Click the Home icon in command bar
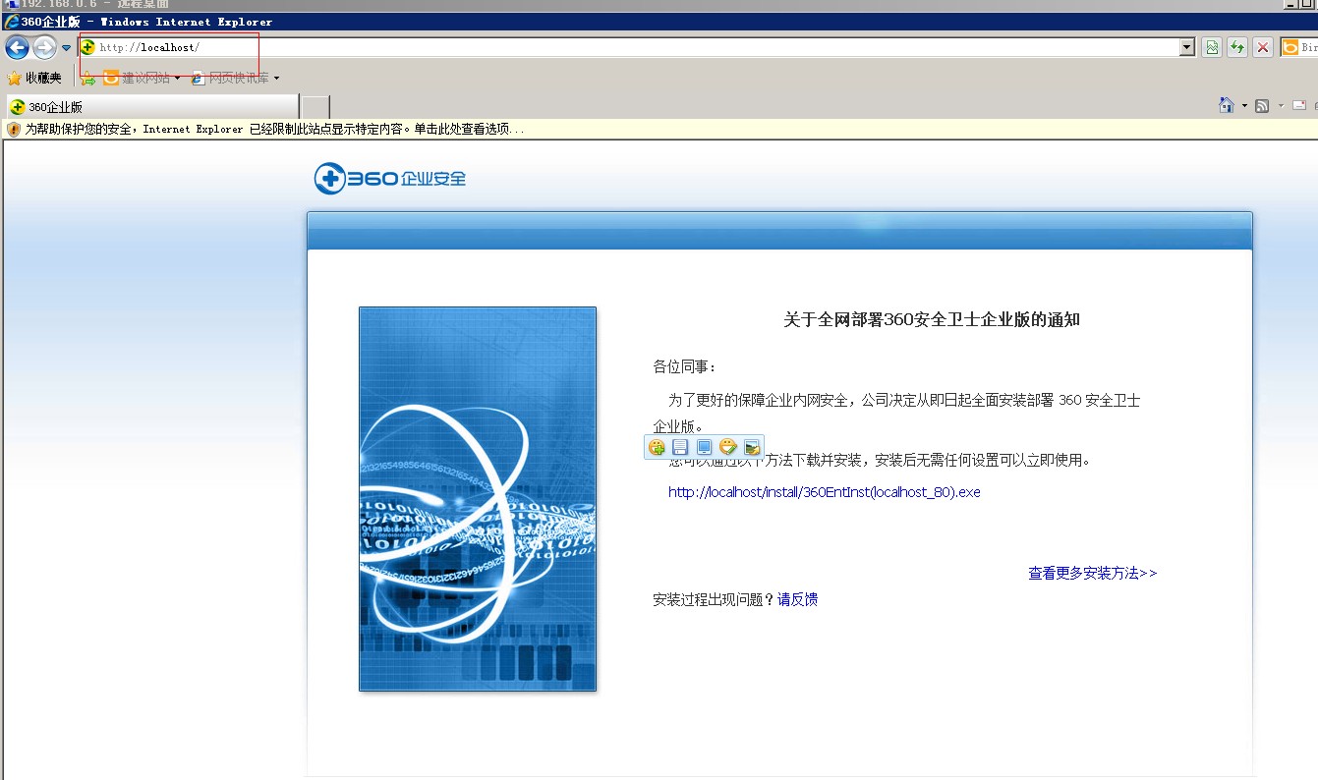Screen dimensions: 1318x780 click(x=1227, y=105)
